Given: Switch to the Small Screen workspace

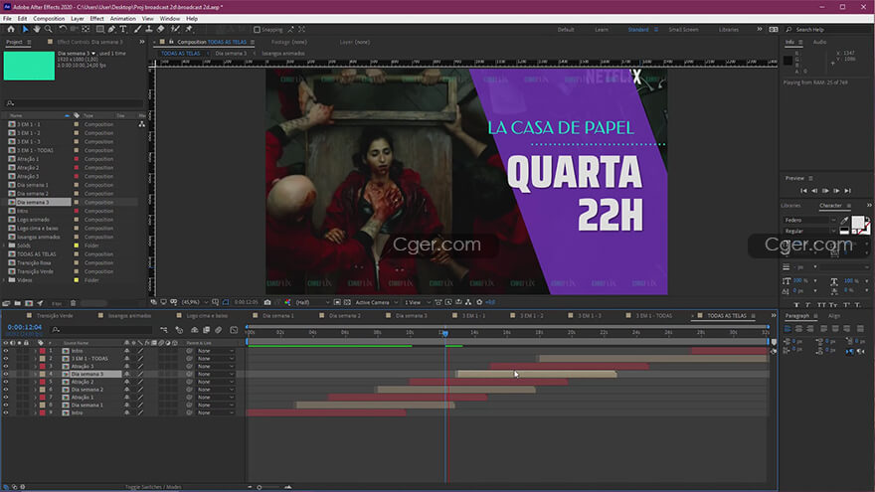Looking at the screenshot, I should tap(683, 30).
